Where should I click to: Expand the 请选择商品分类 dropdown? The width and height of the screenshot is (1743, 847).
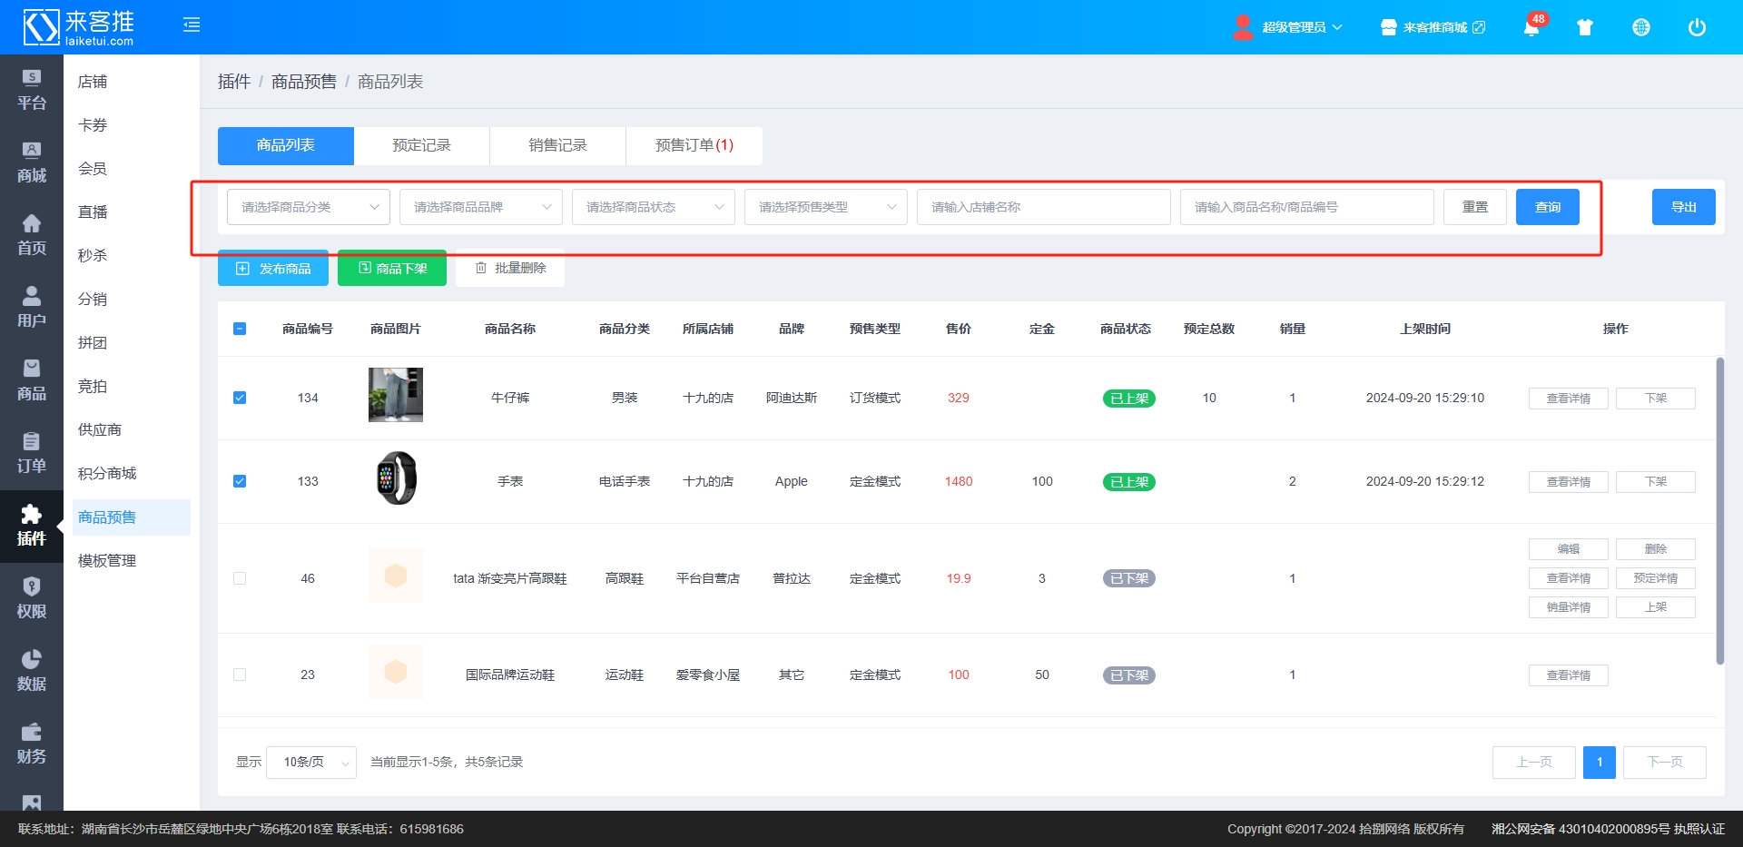(308, 207)
